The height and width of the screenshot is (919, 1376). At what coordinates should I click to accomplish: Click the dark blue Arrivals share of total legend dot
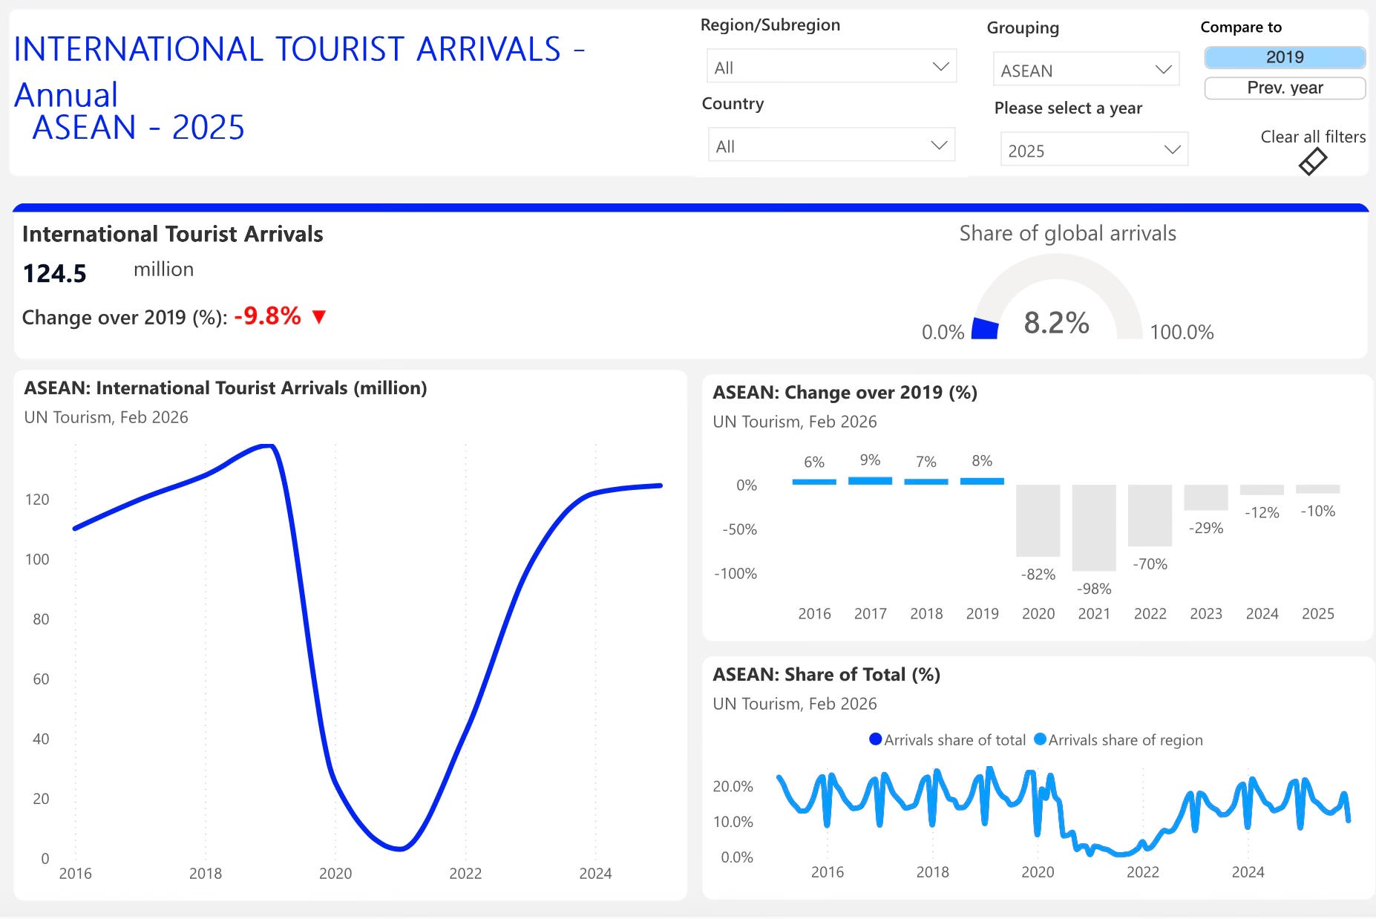click(875, 739)
